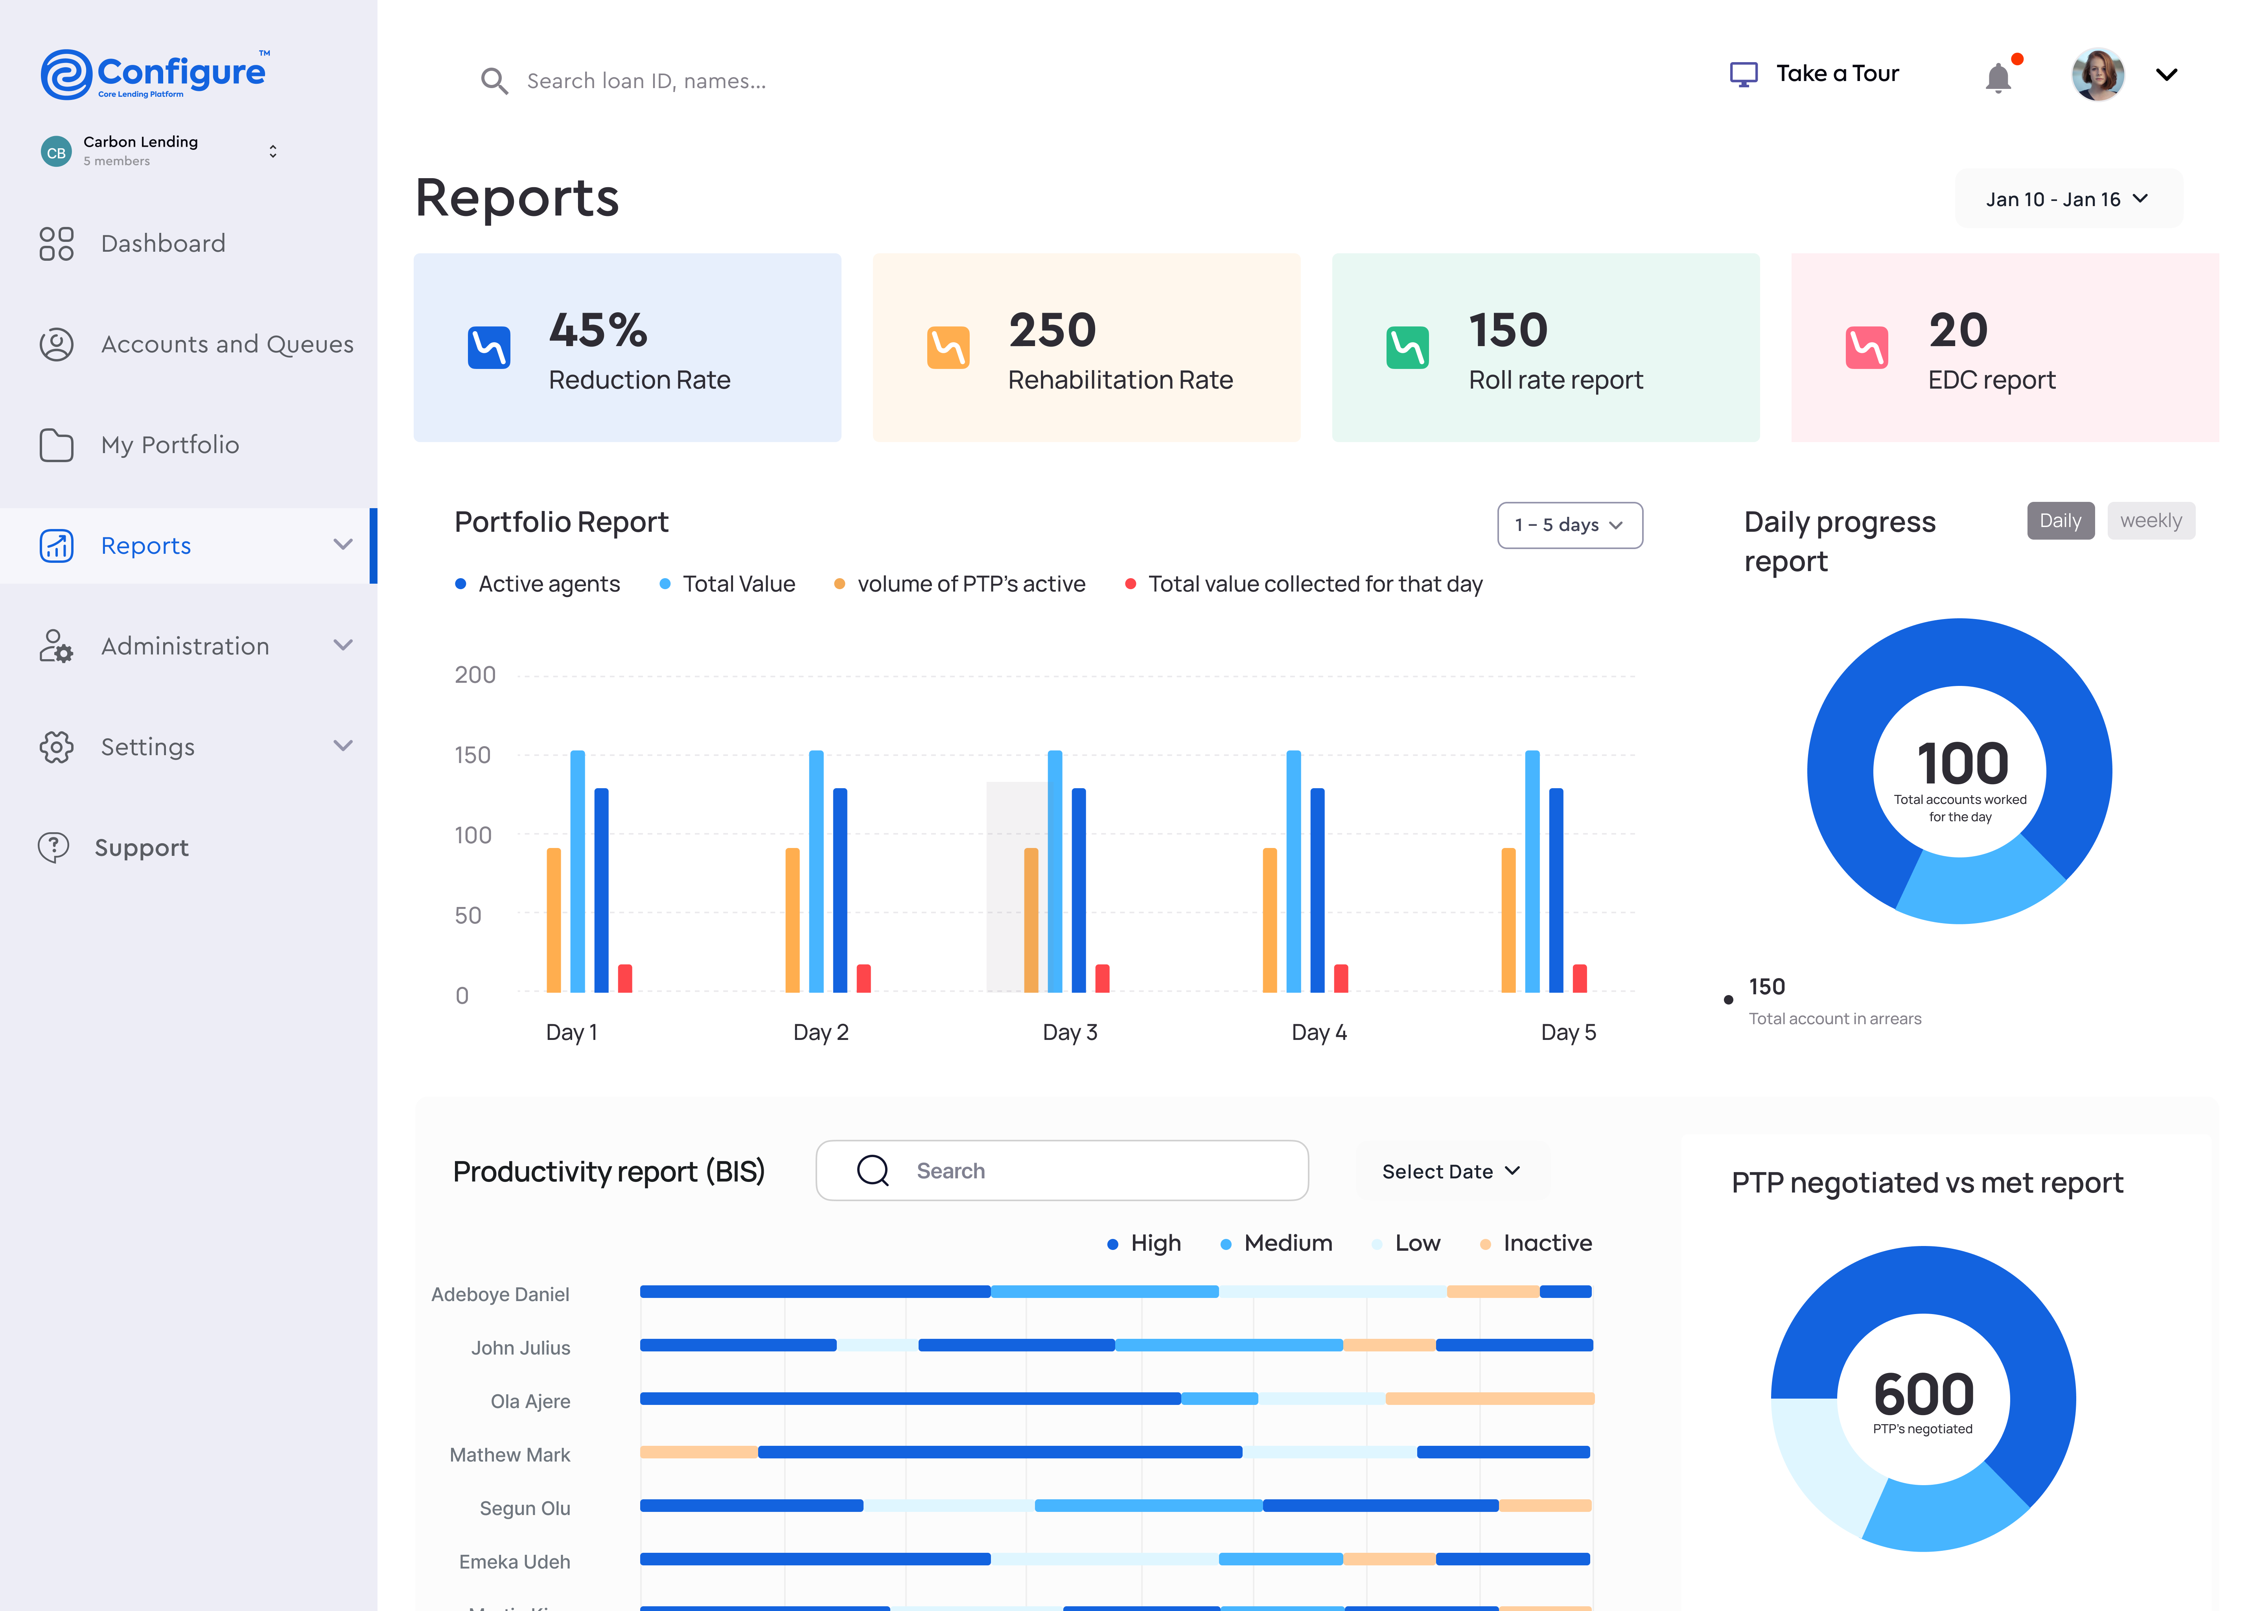Expand the Administration submenu chevron
The image size is (2265, 1611).
click(343, 645)
